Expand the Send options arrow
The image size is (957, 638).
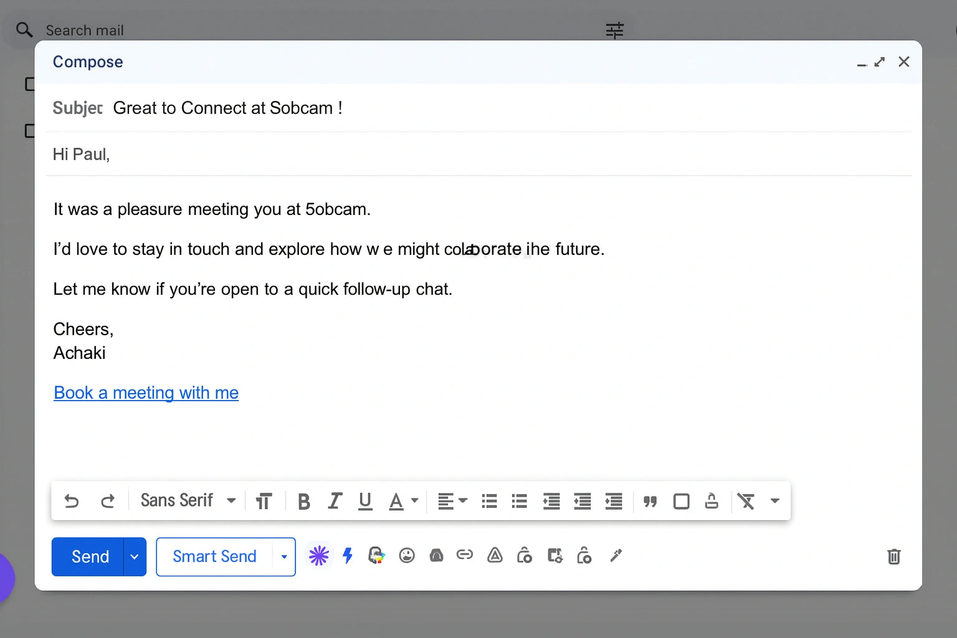pos(135,557)
